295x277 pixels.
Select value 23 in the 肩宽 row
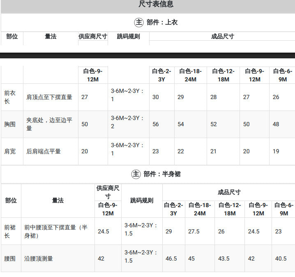pos(156,151)
